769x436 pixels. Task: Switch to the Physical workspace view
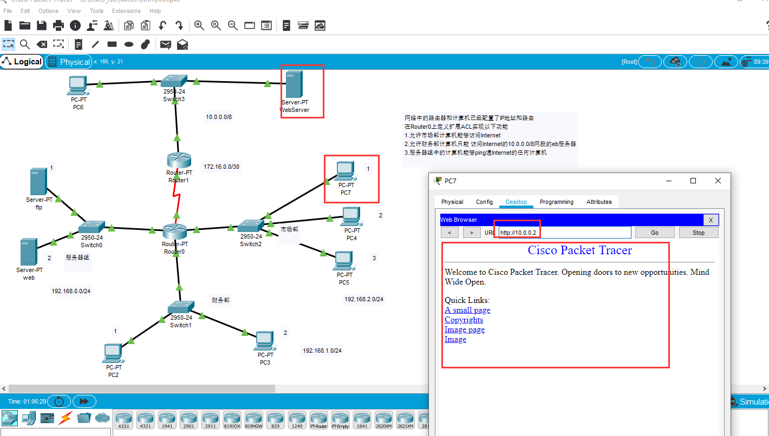(x=69, y=62)
